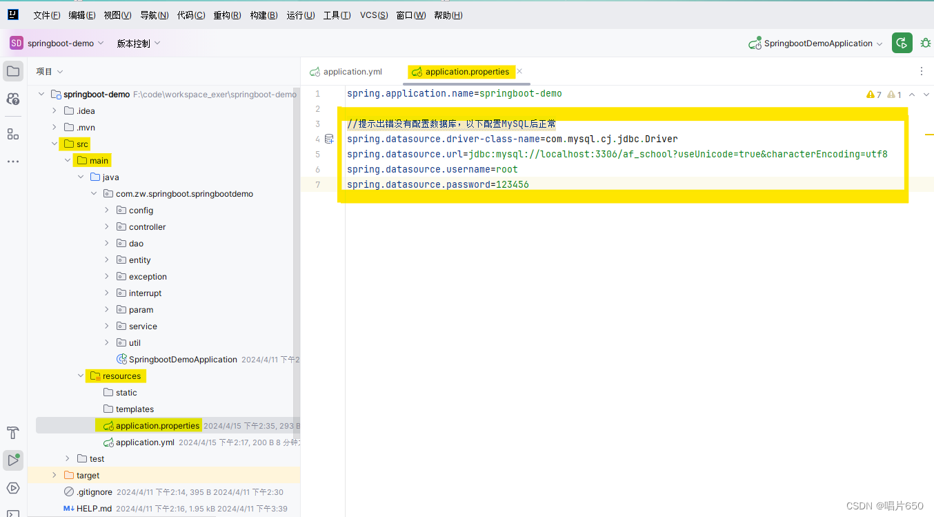Click the green Rerun application button

point(902,42)
